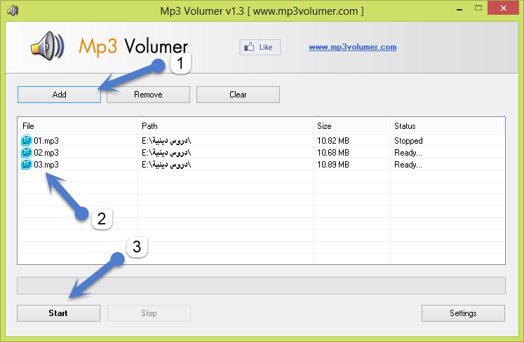
Task: Maximize the Mp3 Volumer window
Action: 478,8
